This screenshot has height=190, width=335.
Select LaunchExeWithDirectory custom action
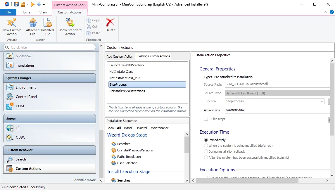[147, 65]
